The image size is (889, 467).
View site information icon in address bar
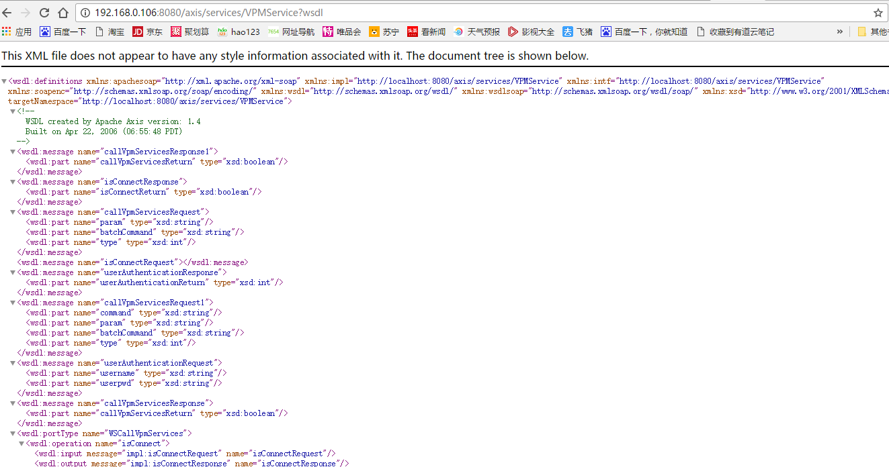pyautogui.click(x=85, y=13)
